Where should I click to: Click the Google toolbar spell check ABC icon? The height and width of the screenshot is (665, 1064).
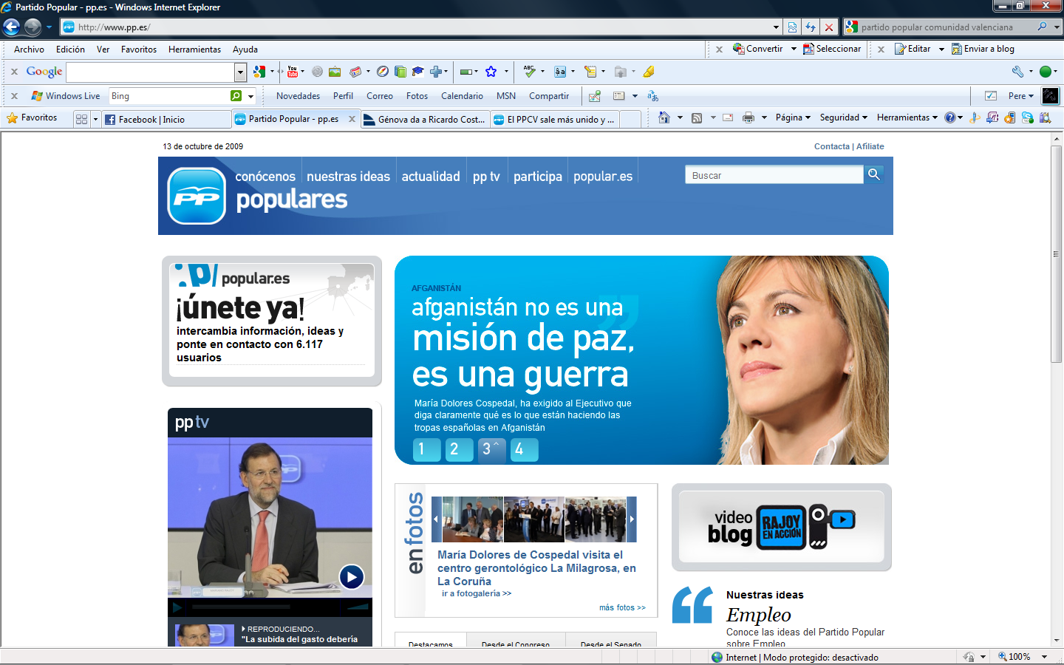coord(529,72)
